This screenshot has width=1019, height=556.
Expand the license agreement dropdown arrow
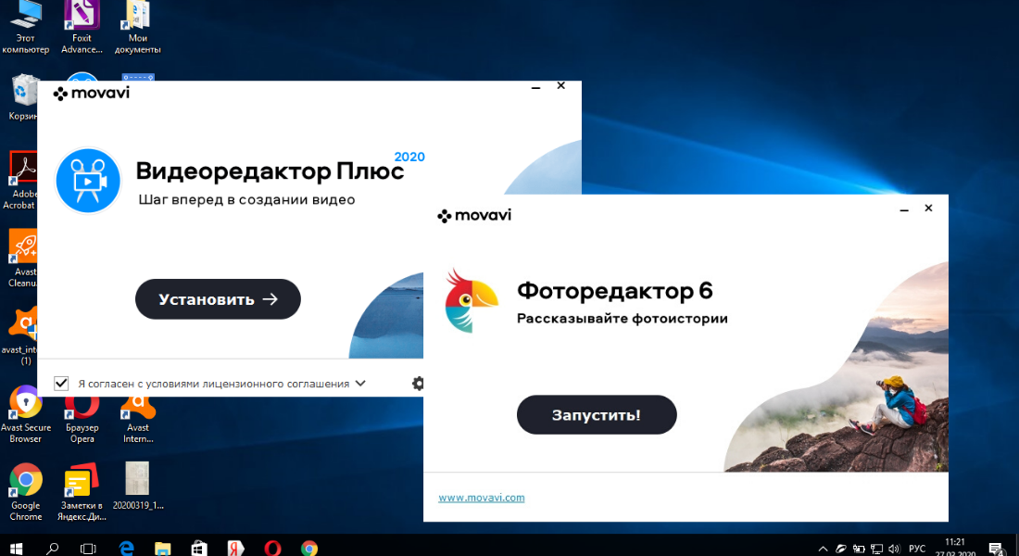tap(360, 383)
